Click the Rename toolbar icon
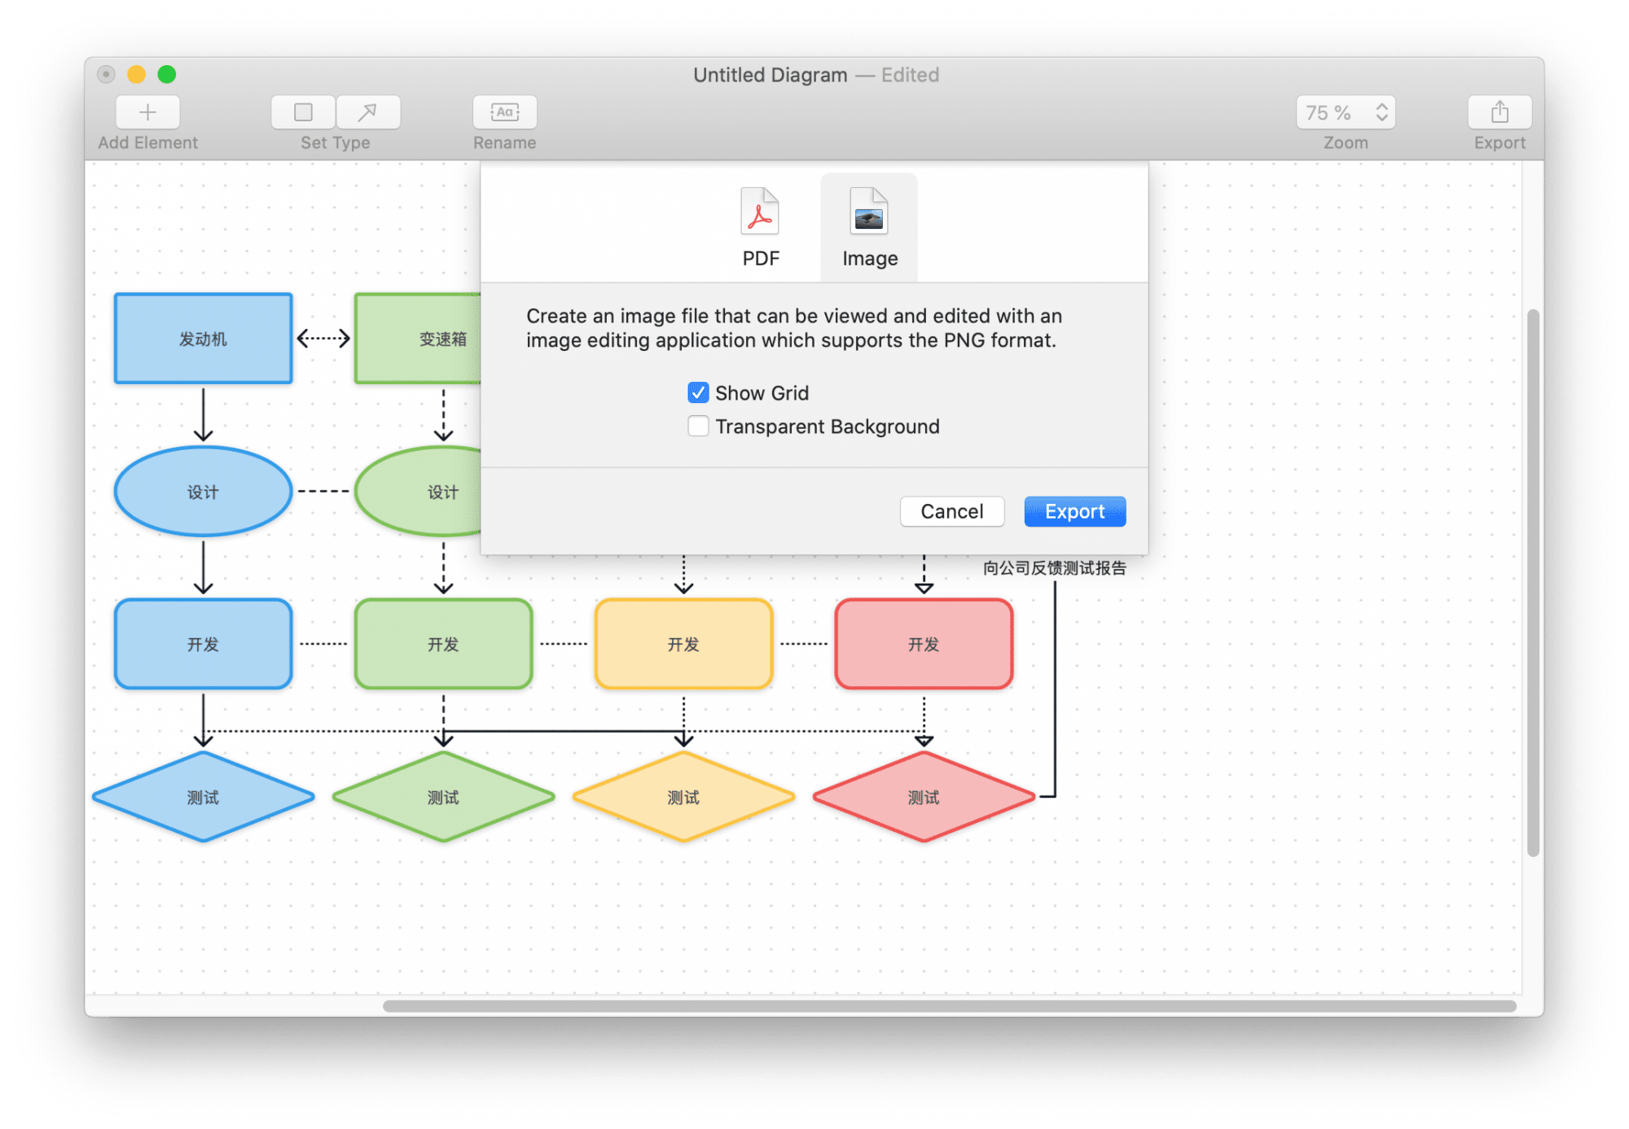The image size is (1629, 1129). coord(504,112)
